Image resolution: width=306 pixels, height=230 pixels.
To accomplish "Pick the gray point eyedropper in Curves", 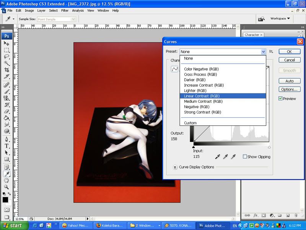I will tap(225, 156).
